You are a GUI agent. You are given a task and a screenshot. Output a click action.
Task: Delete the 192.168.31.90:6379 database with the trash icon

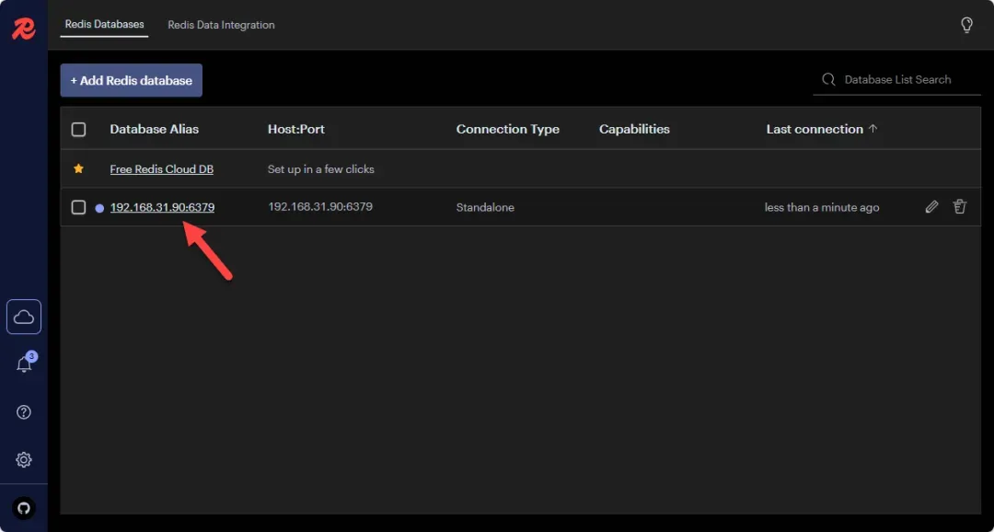coord(960,207)
